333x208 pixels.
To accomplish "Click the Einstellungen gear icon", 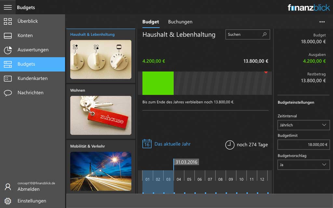I will 8,201.
